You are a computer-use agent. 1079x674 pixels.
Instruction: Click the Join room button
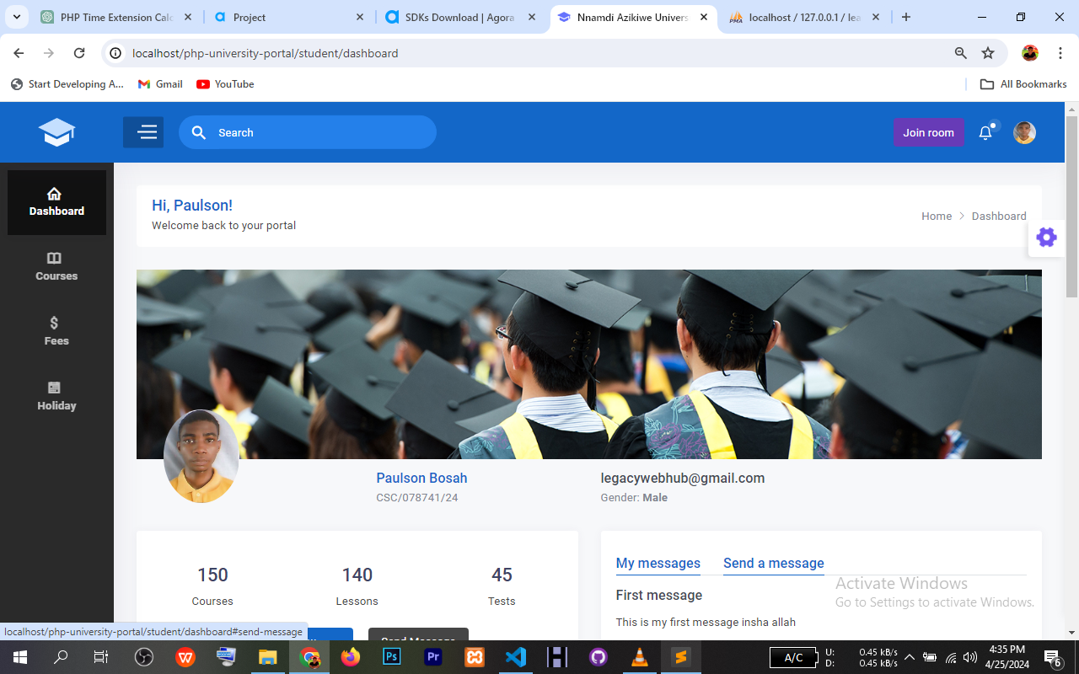point(928,132)
